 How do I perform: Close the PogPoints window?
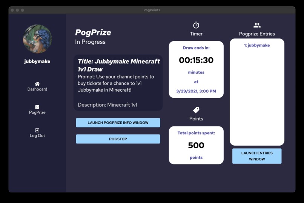tap(12, 10)
